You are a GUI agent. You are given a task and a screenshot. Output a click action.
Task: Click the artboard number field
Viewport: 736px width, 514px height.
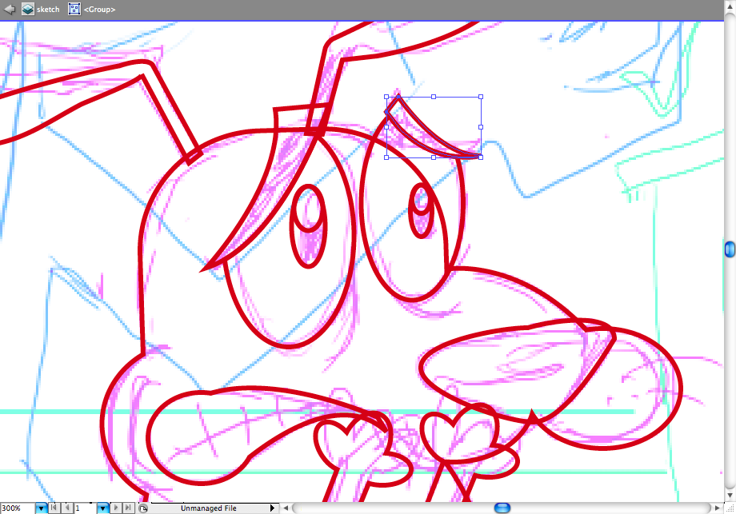[86, 508]
